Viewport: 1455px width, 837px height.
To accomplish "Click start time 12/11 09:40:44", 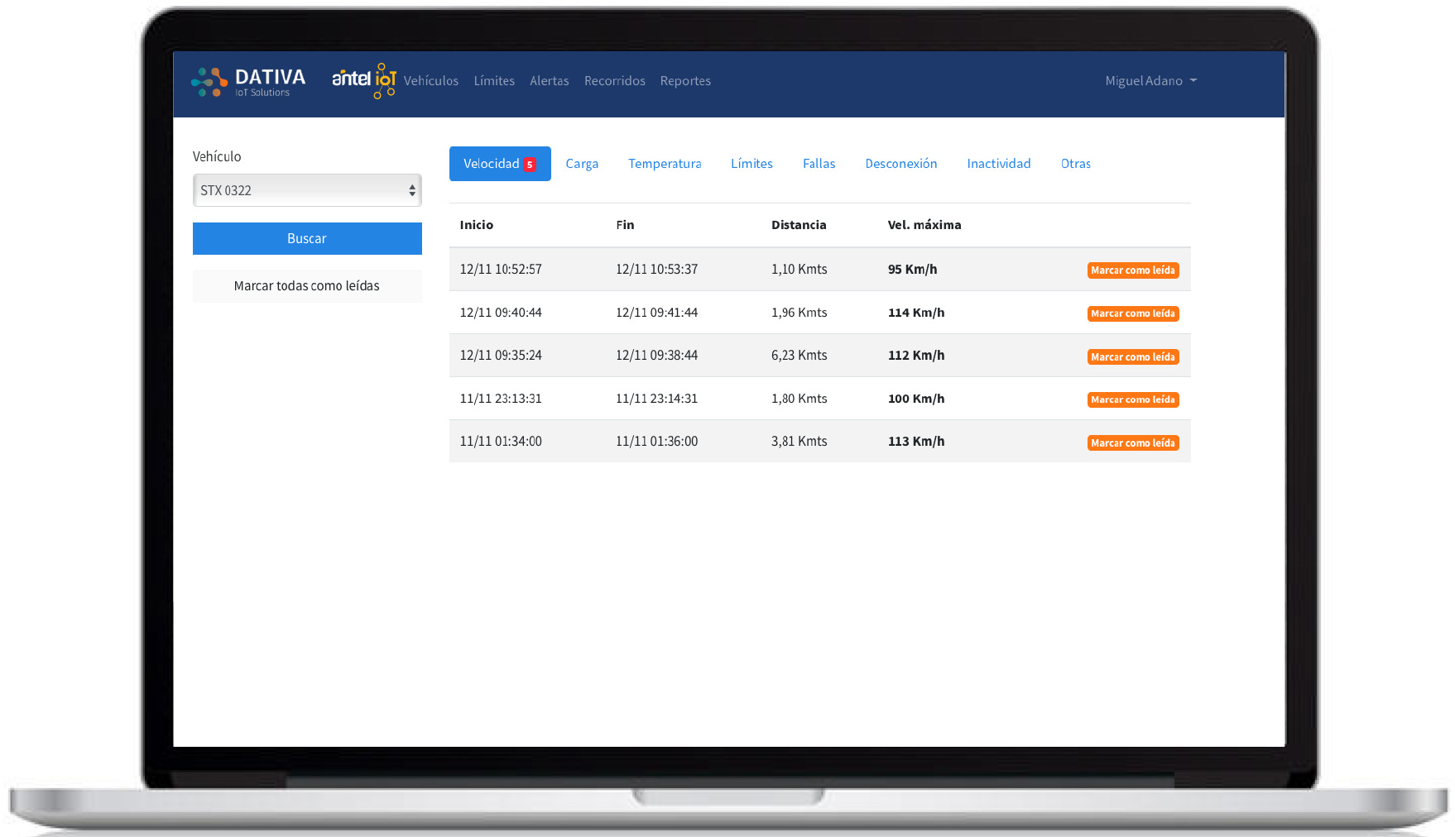I will (x=501, y=313).
